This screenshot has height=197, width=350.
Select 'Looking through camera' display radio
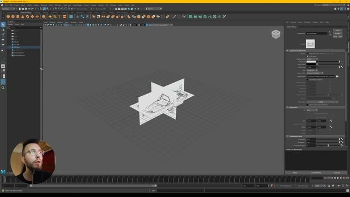tap(307, 54)
